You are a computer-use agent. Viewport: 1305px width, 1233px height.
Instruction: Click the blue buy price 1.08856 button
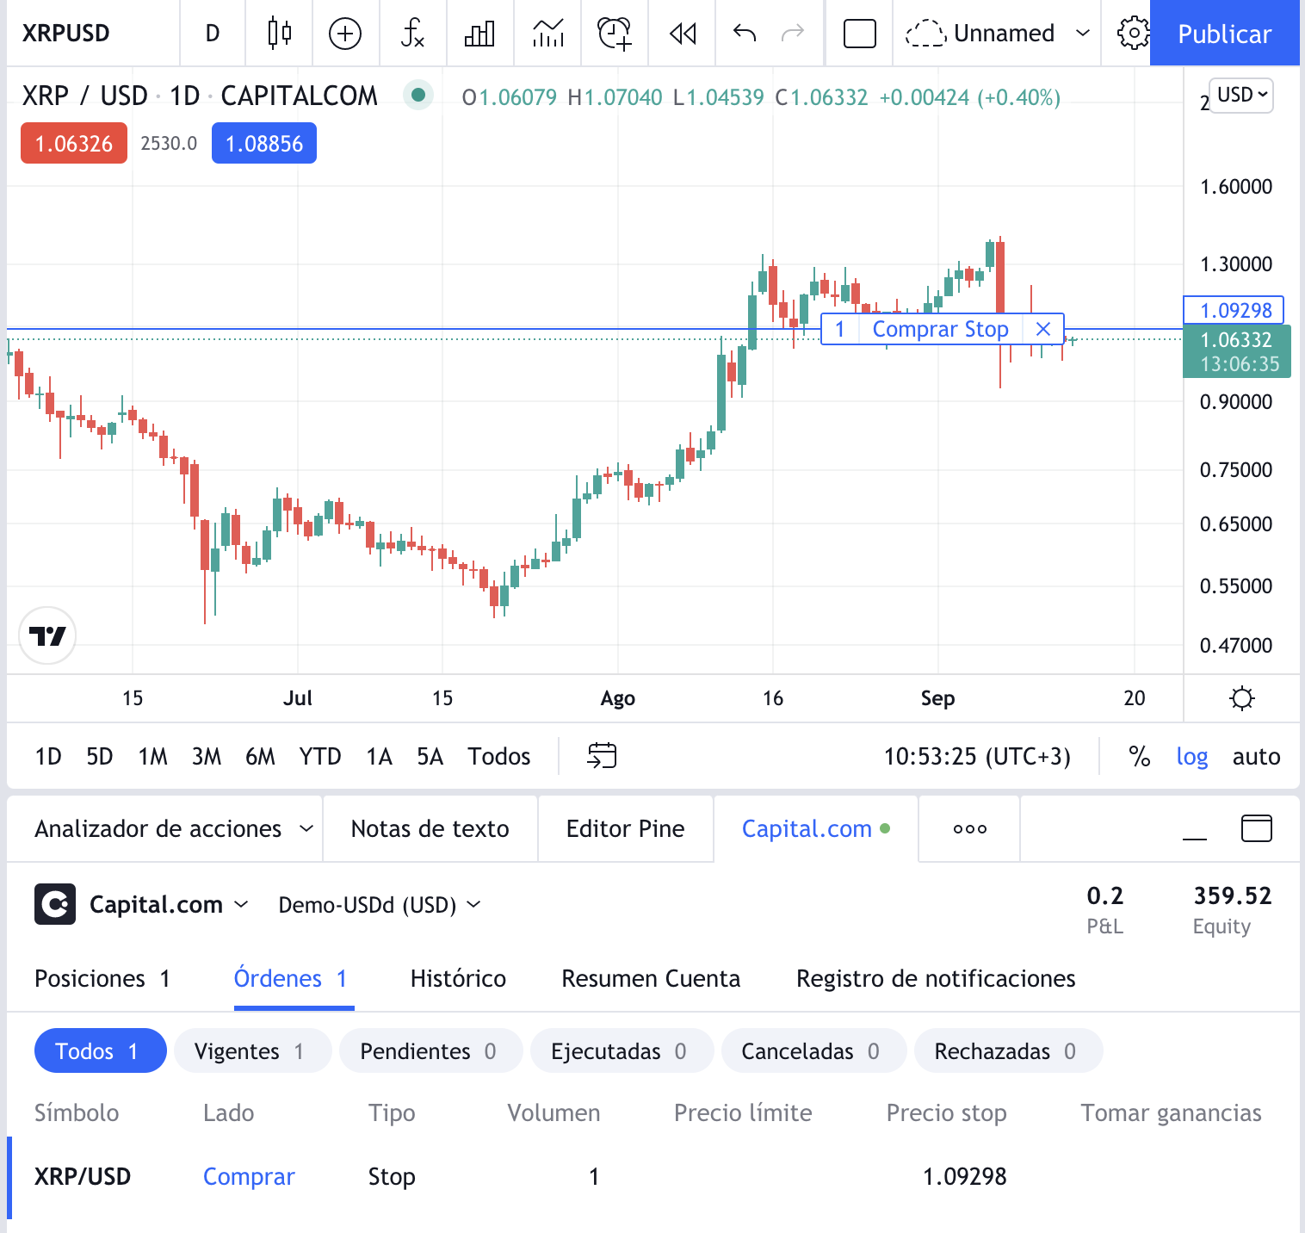264,143
